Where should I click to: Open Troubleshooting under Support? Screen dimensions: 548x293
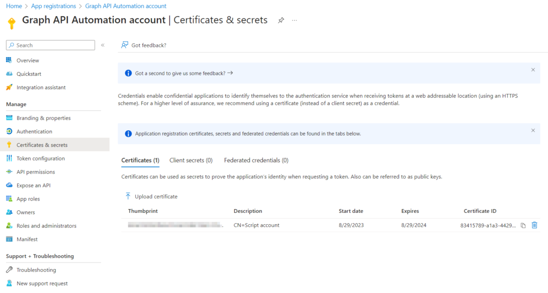point(36,270)
